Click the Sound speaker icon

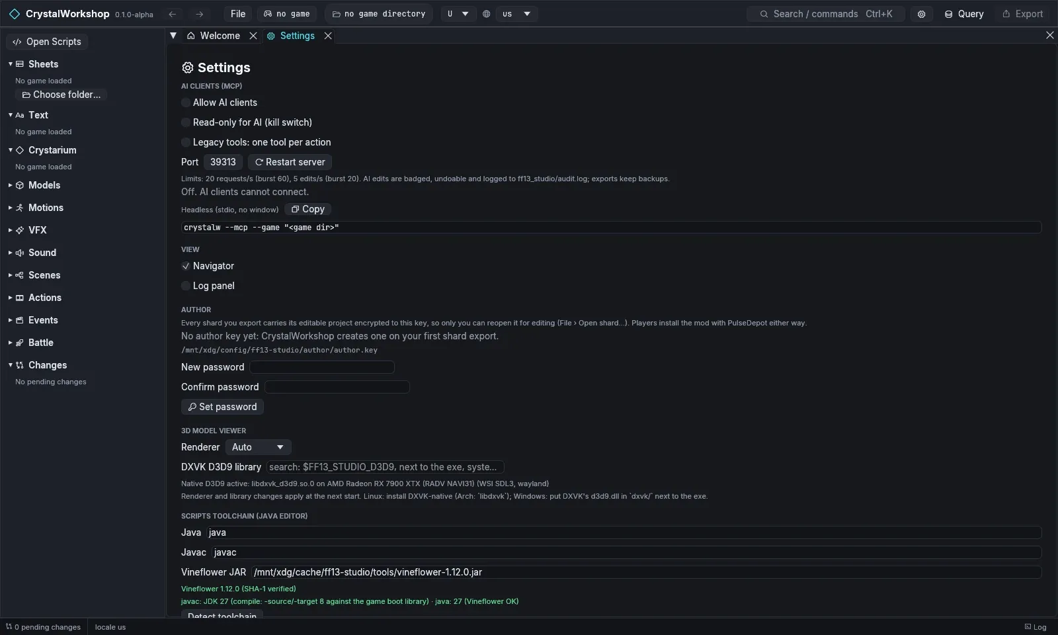pyautogui.click(x=20, y=253)
